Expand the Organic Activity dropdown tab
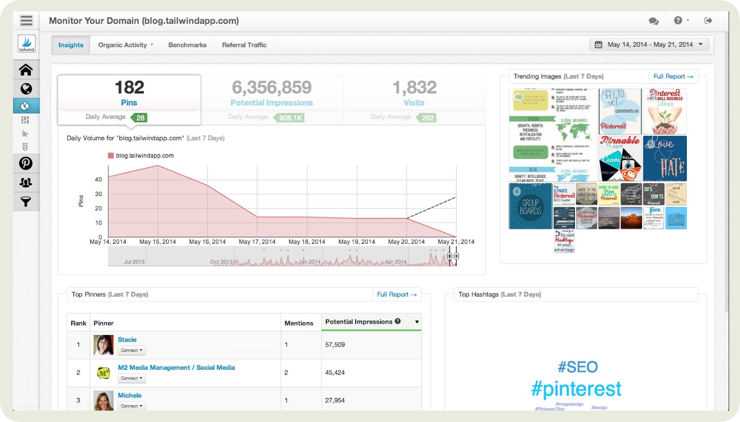The image size is (740, 422). point(125,45)
